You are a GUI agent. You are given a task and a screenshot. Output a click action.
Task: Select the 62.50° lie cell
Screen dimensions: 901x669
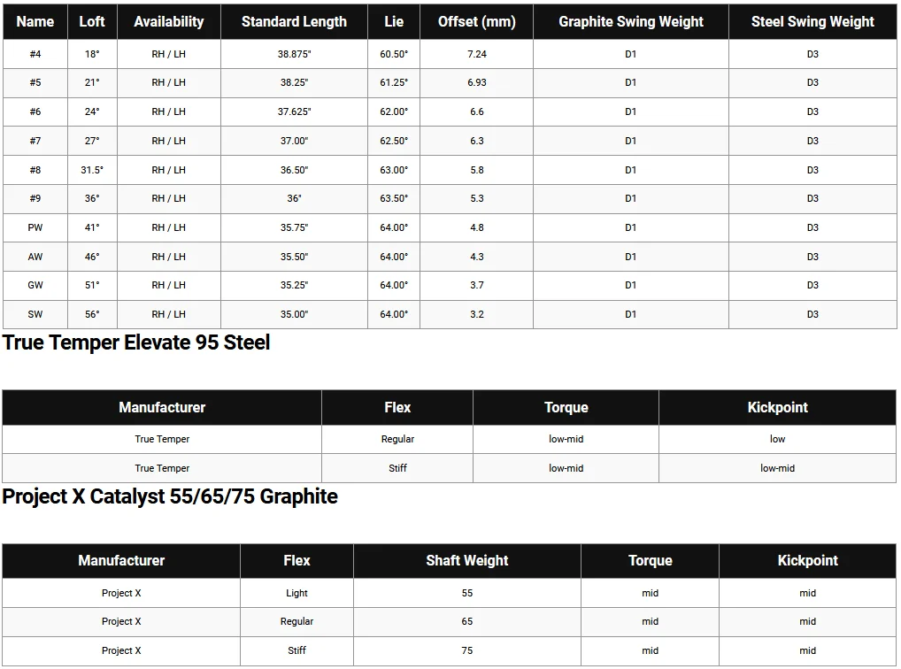click(394, 141)
